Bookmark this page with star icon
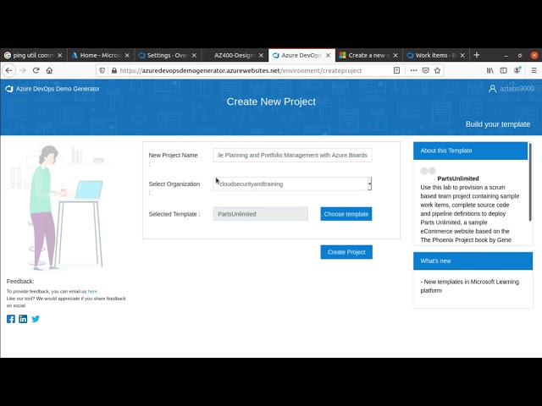 437,70
